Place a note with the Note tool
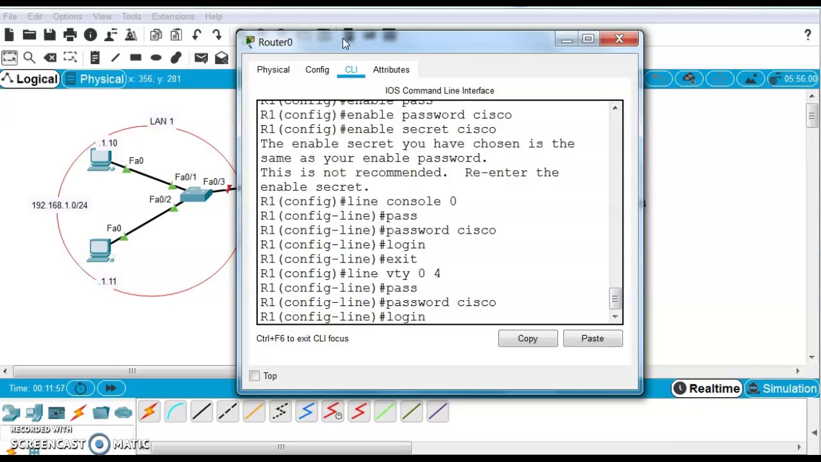Viewport: 821px width, 462px height. pos(95,58)
